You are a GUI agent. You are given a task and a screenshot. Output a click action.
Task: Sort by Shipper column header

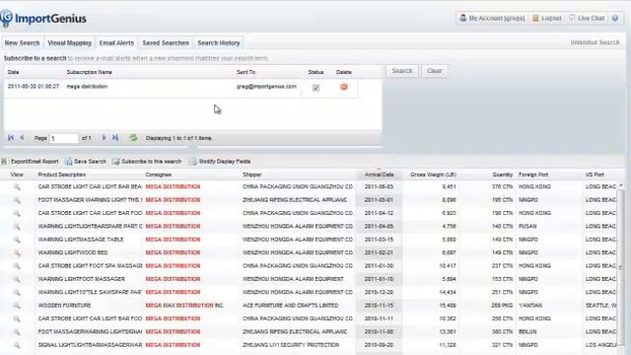(x=252, y=175)
